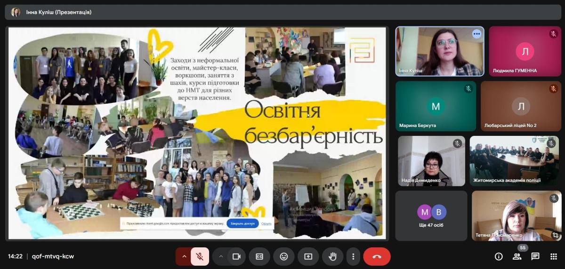Screen dimensions: 565x269
Task: Click muted mic icon on Любарський ліцей No 2 tile
Action: click(x=553, y=88)
